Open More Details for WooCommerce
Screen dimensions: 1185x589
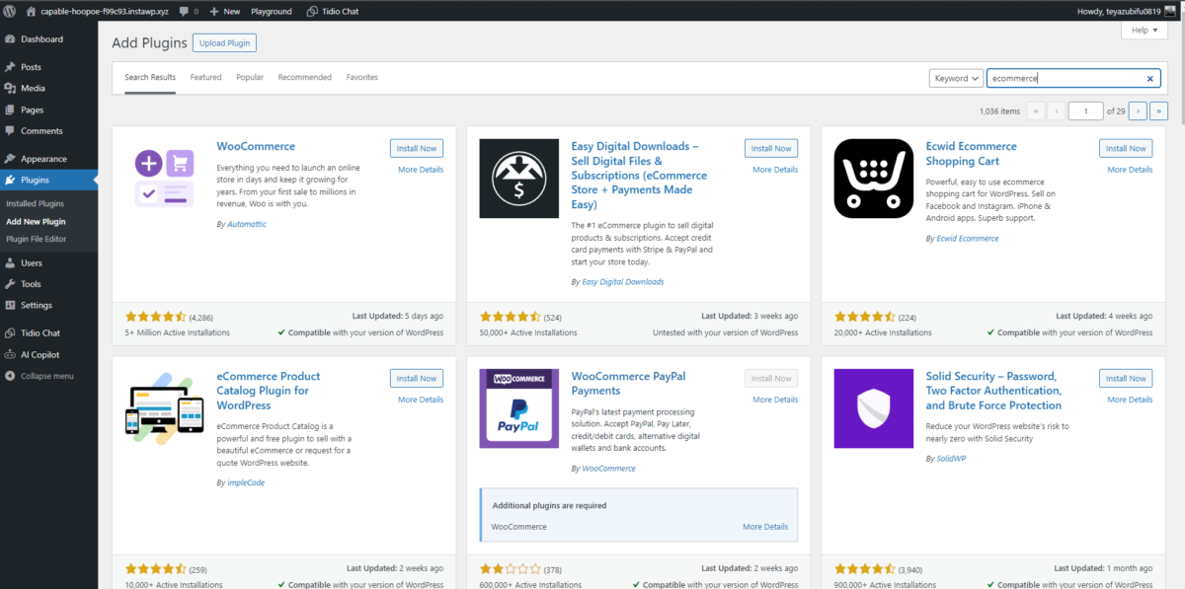point(421,170)
